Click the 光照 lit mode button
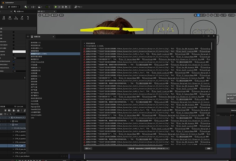This screenshot has height=161, width=236. point(54,15)
